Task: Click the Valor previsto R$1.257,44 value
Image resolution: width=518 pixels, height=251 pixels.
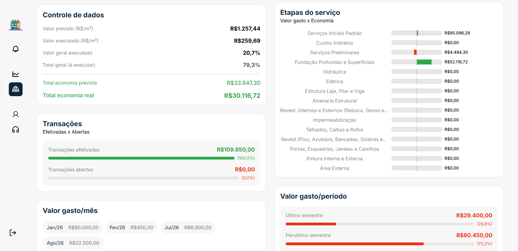Action: coord(245,29)
